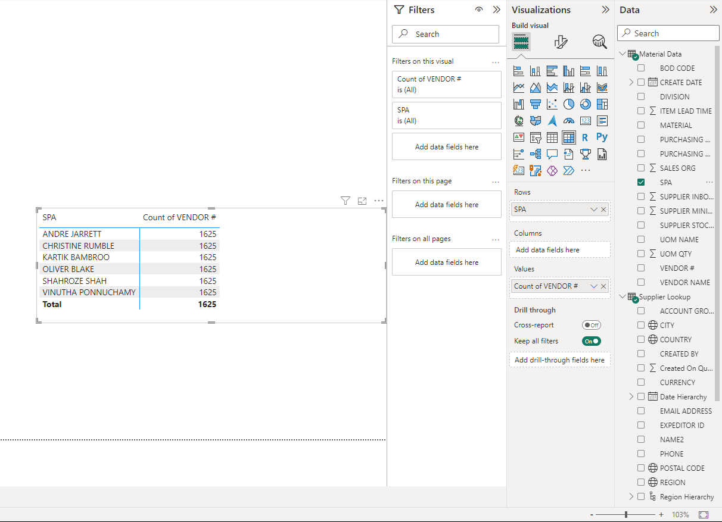Pick the Azure map arrow visual

point(552,121)
